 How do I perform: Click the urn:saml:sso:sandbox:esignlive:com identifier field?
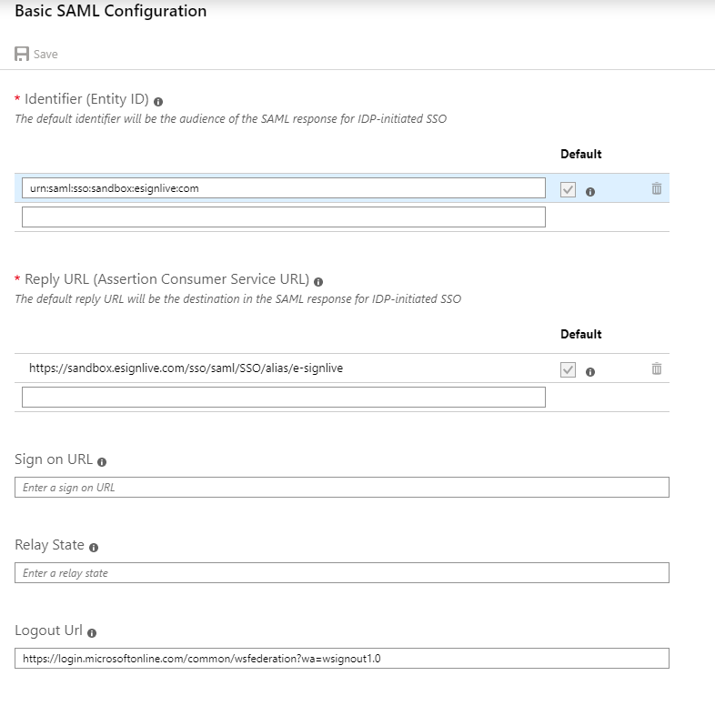click(284, 188)
